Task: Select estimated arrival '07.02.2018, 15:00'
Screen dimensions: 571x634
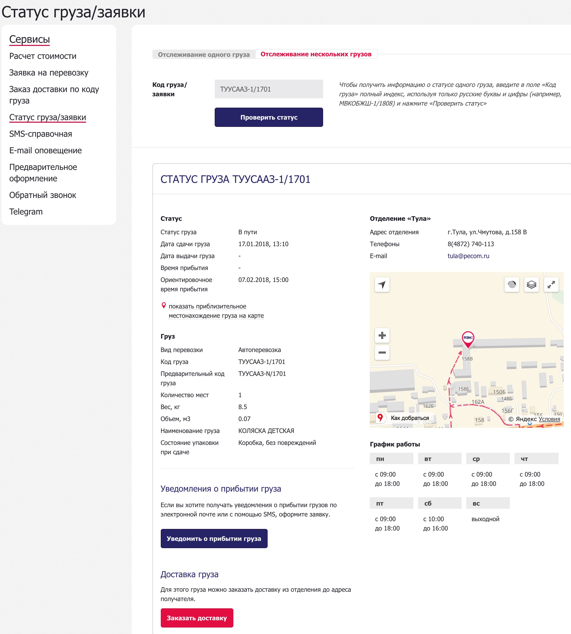Action: coord(263,280)
